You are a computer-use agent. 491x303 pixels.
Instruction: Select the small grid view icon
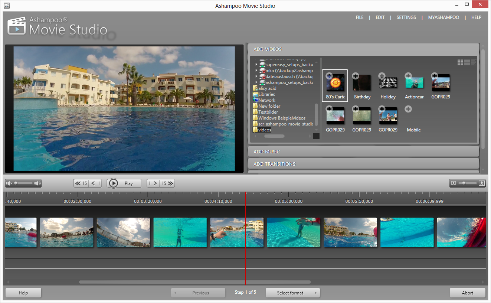[x=460, y=62]
